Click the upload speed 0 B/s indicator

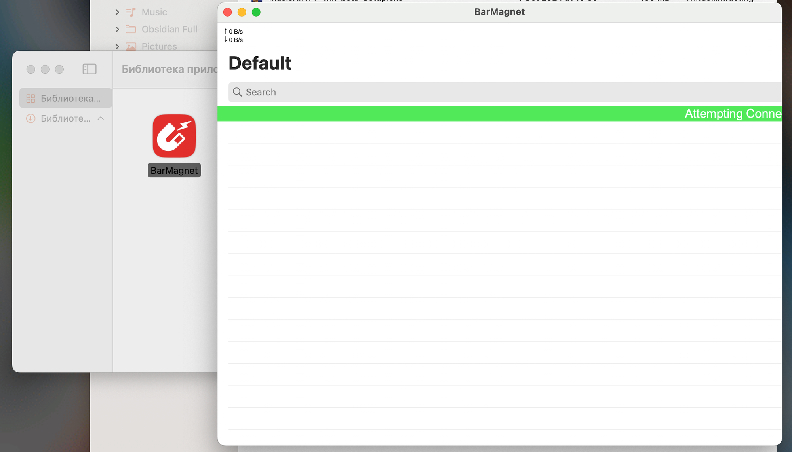tap(233, 31)
